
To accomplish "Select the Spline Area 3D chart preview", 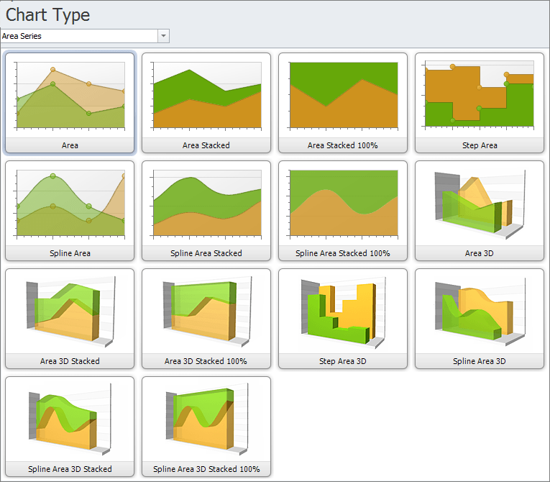I will pos(480,312).
